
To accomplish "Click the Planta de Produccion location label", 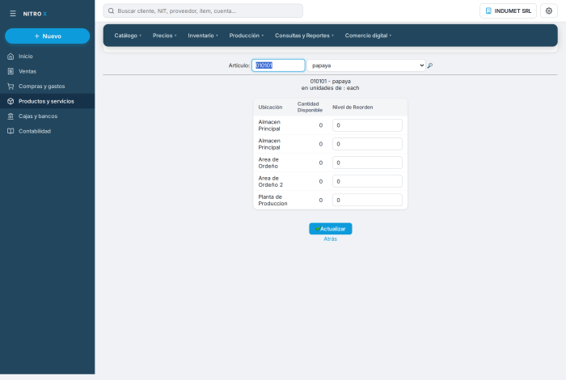I will tap(273, 201).
